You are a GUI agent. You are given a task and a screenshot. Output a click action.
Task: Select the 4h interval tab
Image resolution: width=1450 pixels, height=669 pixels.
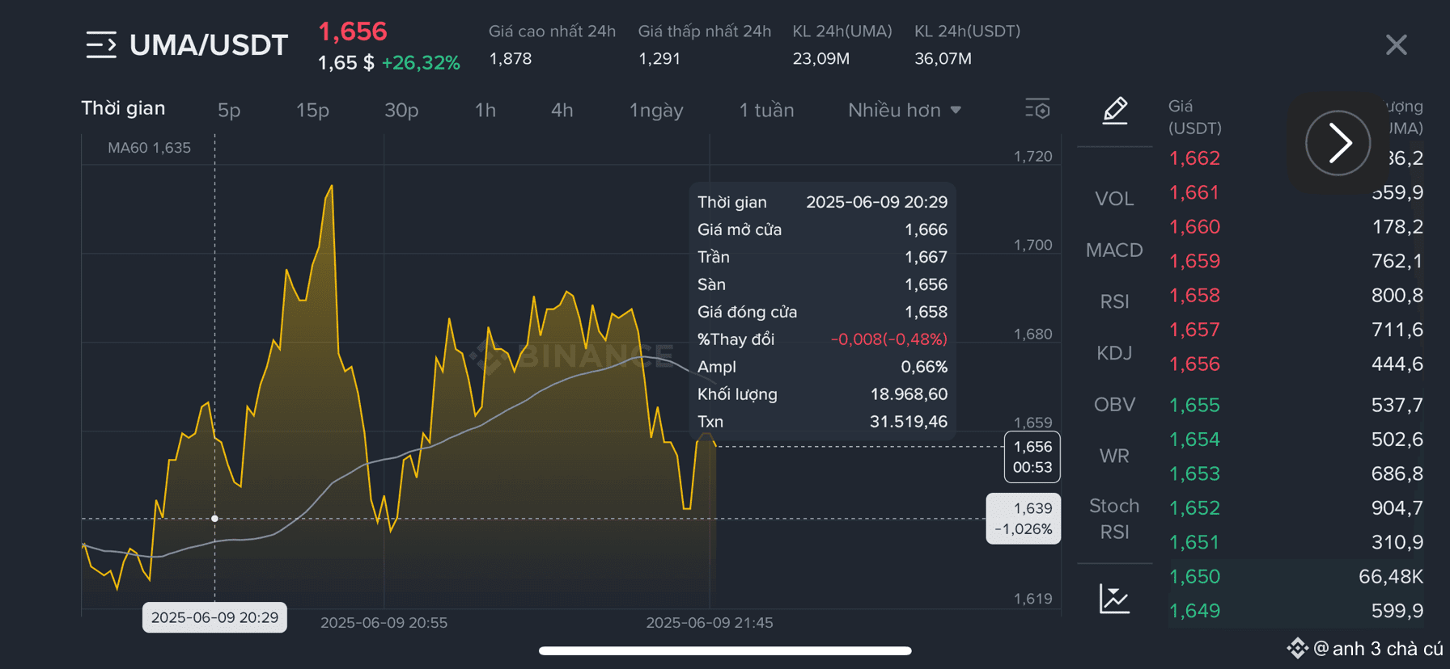pyautogui.click(x=562, y=110)
